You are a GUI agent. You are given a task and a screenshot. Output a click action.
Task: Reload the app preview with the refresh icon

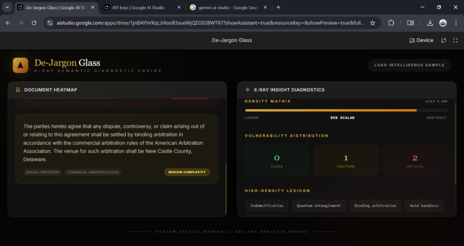(444, 40)
